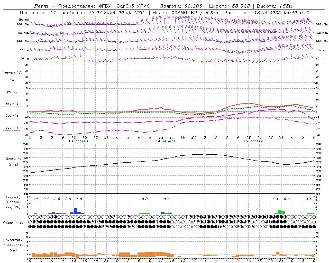Click the "Давление" pressure panel label

point(13,159)
